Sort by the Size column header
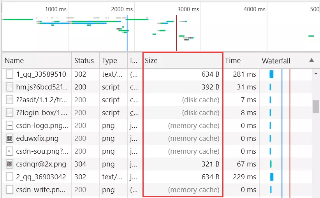The image size is (320, 198). [x=183, y=61]
